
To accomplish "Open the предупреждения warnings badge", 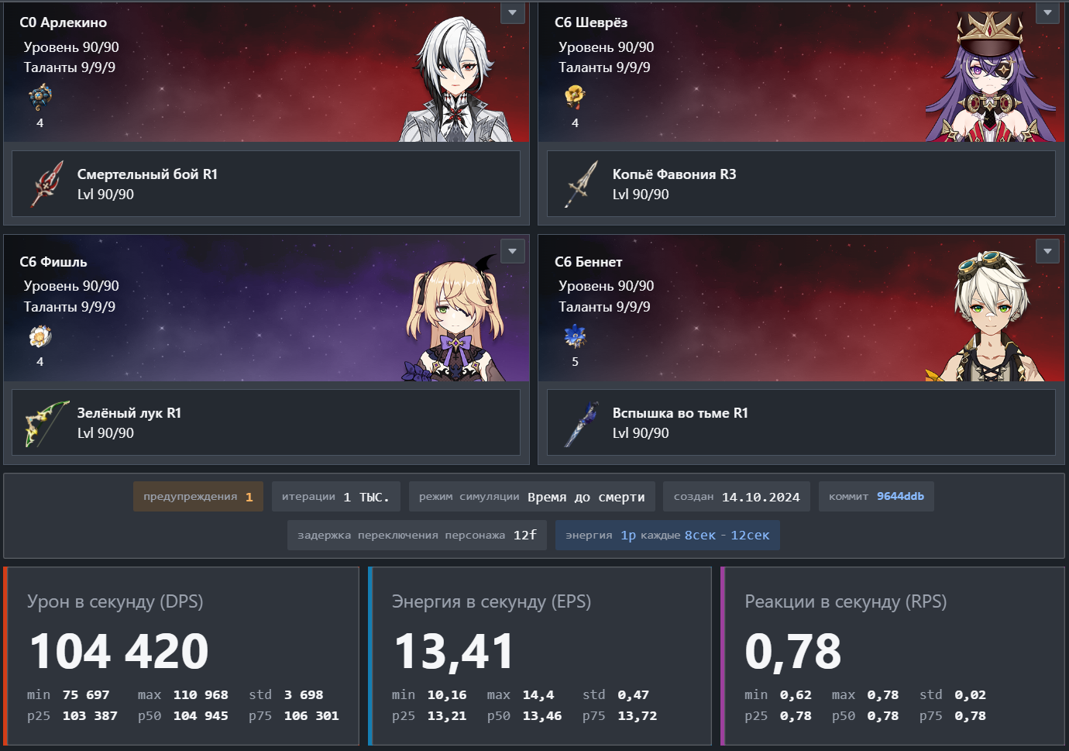I will point(198,497).
